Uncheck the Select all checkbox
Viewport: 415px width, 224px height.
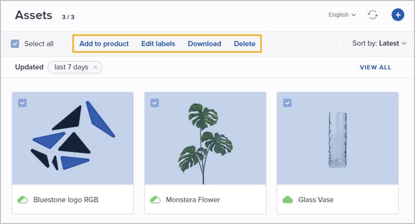pos(15,43)
